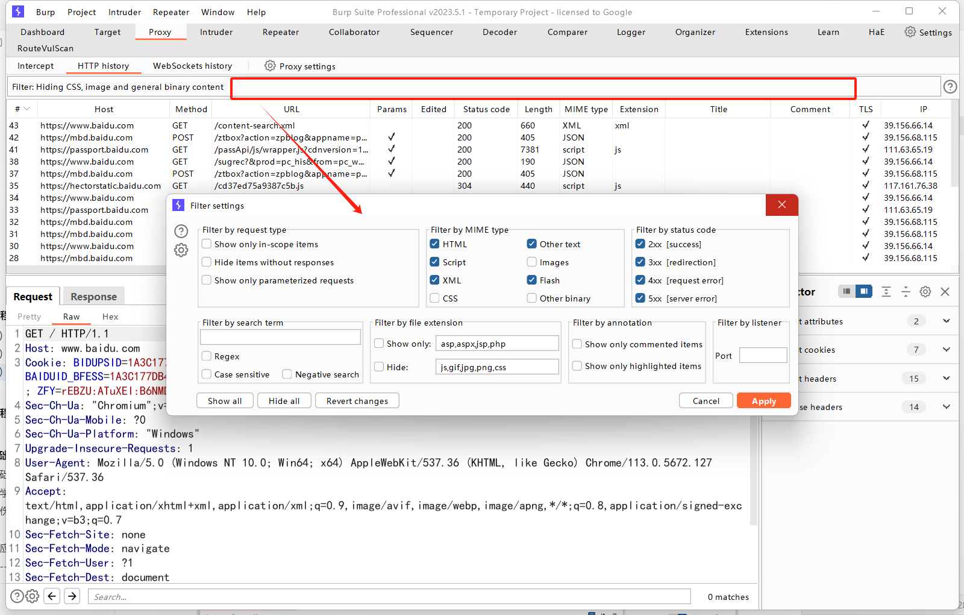Uncheck Script MIME type
964x615 pixels.
tap(434, 262)
